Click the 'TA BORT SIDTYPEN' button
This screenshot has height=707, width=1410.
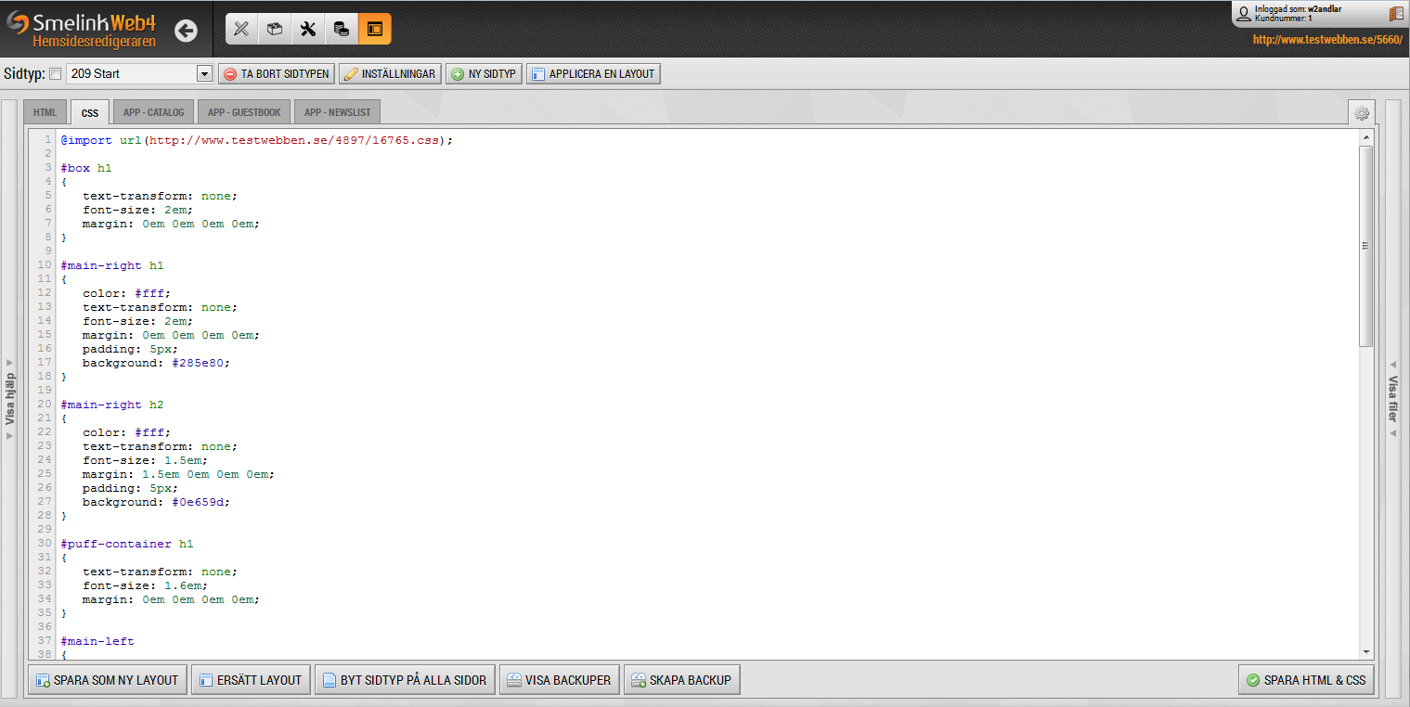pyautogui.click(x=276, y=74)
